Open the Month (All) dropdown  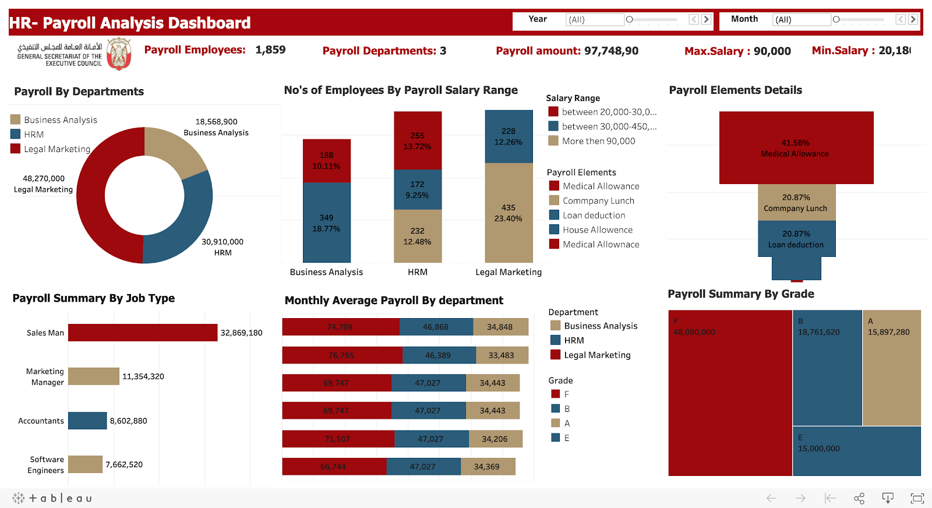802,20
